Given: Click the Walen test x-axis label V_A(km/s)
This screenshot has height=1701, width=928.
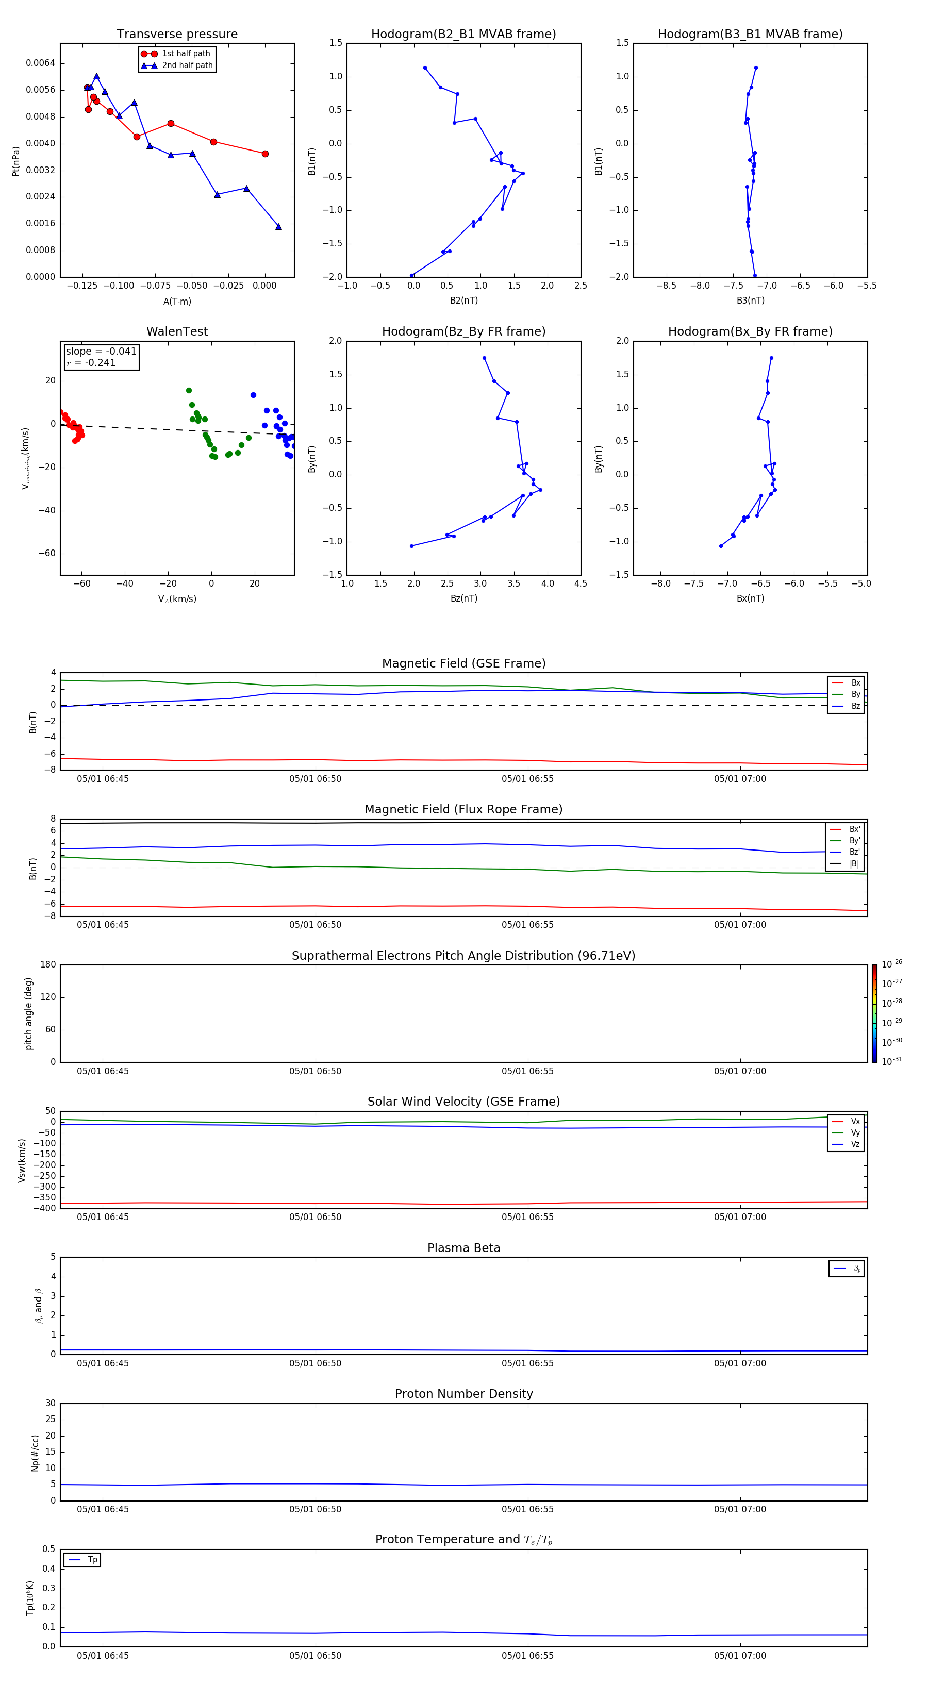Looking at the screenshot, I should pos(177,599).
